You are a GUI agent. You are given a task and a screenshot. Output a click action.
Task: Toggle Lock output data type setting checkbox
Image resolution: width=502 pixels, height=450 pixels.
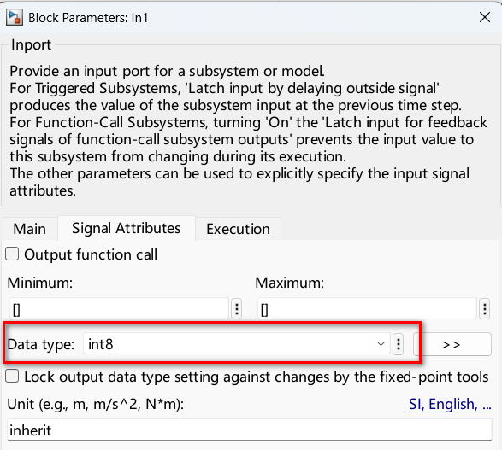point(12,377)
